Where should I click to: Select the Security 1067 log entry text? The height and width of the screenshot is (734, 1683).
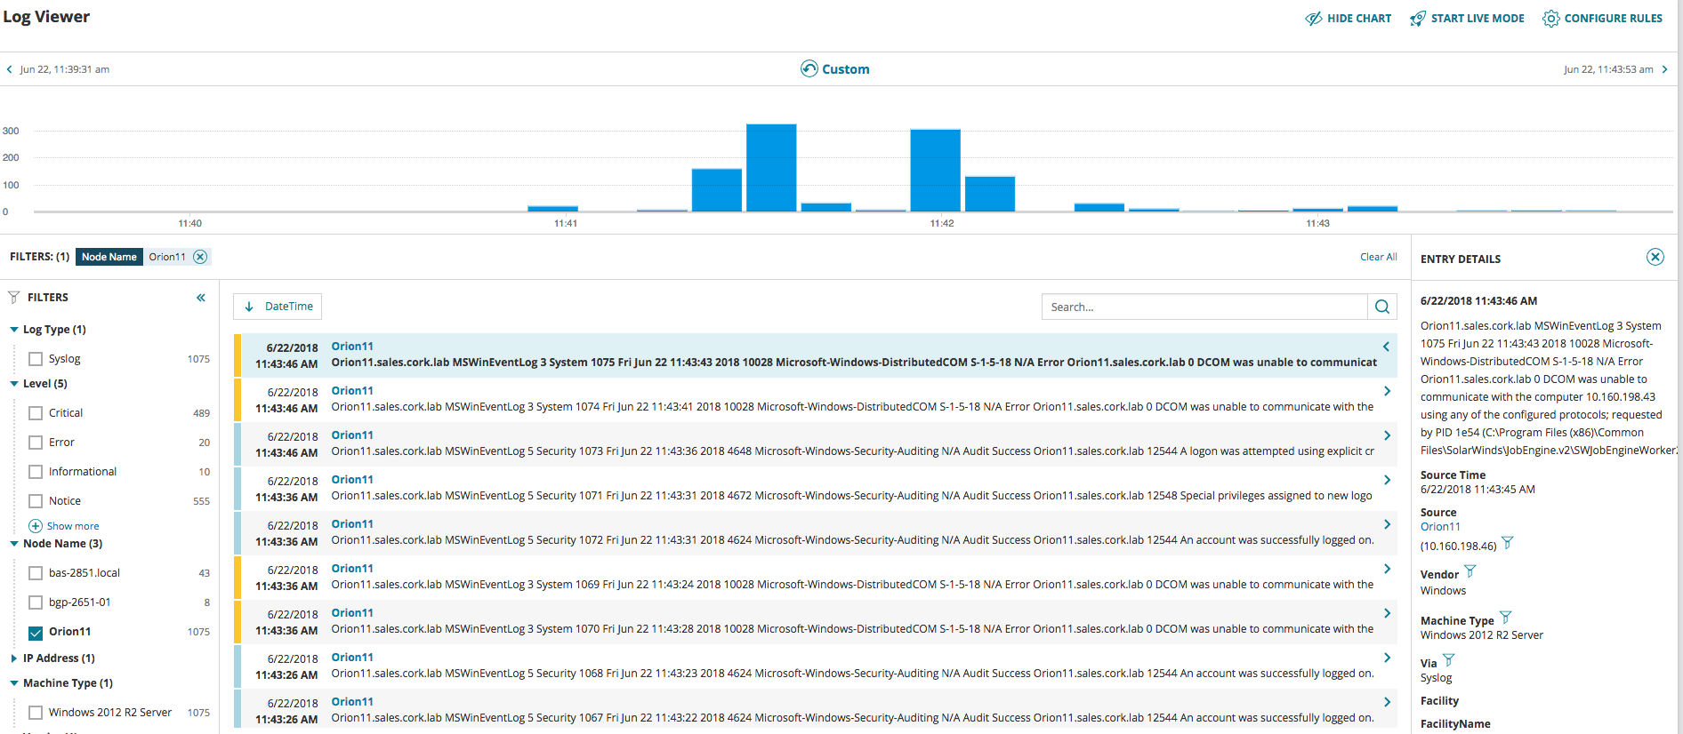pos(852,718)
